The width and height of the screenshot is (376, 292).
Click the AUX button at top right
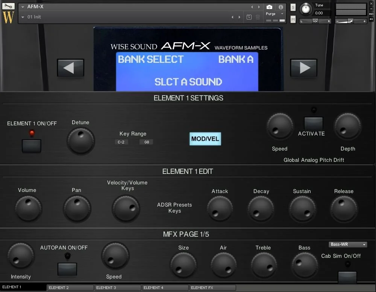(x=371, y=14)
